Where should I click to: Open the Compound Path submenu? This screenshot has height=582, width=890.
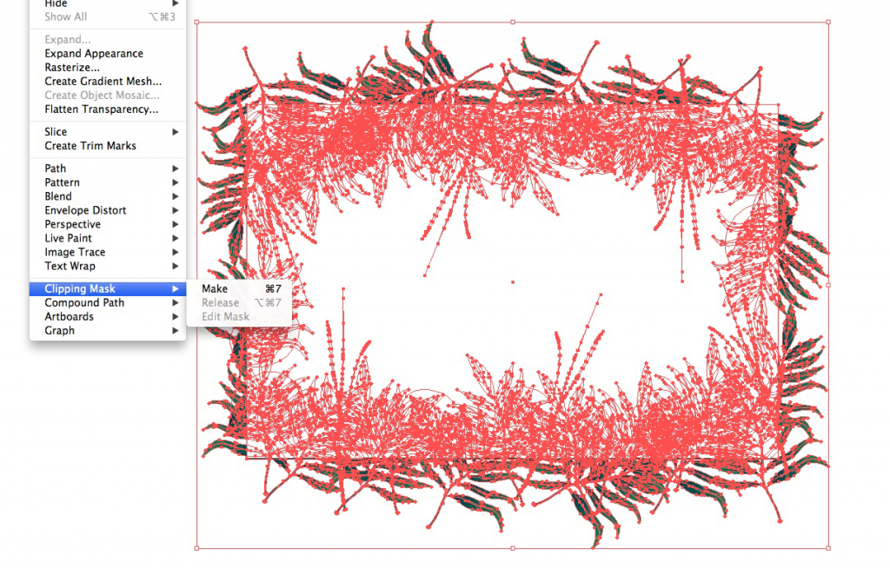107,303
